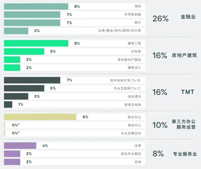Screen dimensions: 201x169
Task: Click the bright green 建筑工程 bar
Action: pos(36,43)
